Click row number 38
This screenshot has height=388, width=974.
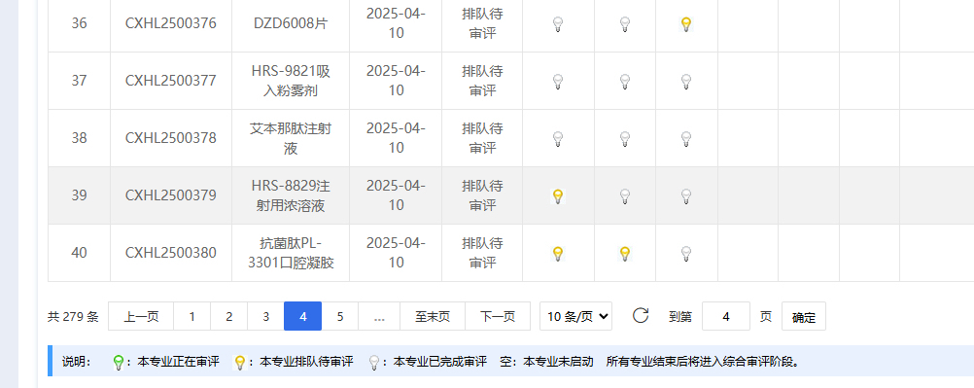[79, 138]
